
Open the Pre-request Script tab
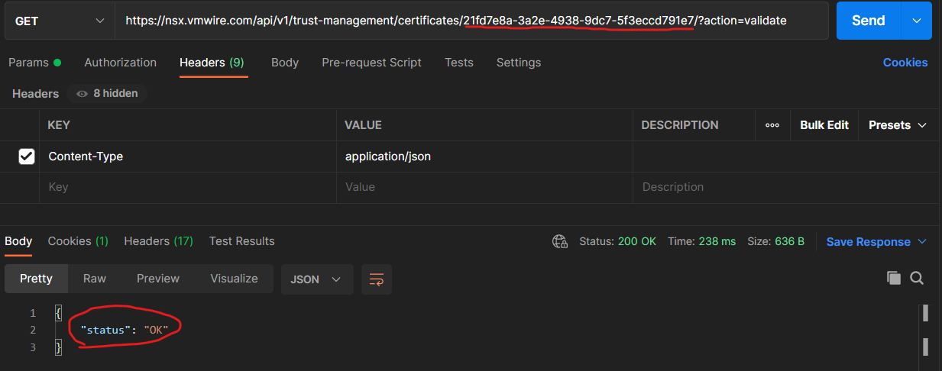pos(371,63)
